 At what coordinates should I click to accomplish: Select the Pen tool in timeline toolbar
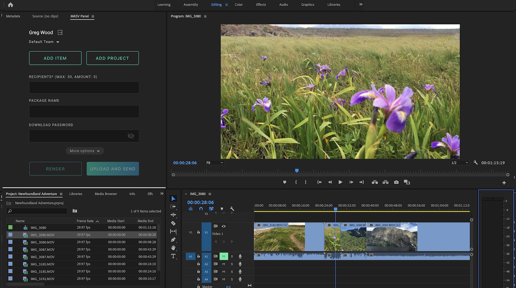pyautogui.click(x=173, y=240)
